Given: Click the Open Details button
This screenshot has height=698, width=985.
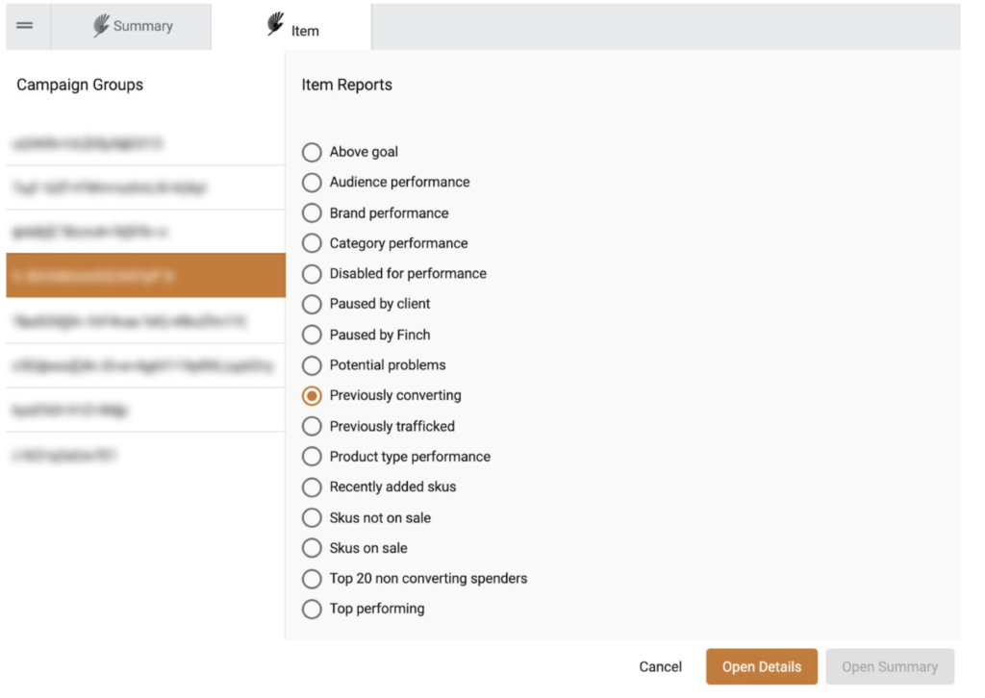Looking at the screenshot, I should [x=761, y=666].
